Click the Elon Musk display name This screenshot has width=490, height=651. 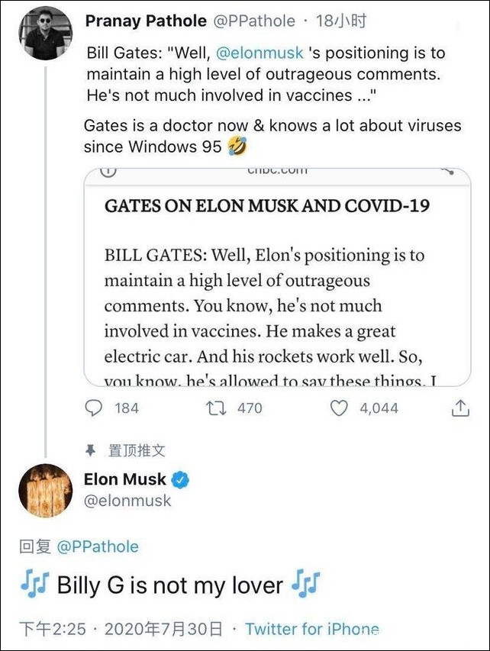[x=124, y=480]
